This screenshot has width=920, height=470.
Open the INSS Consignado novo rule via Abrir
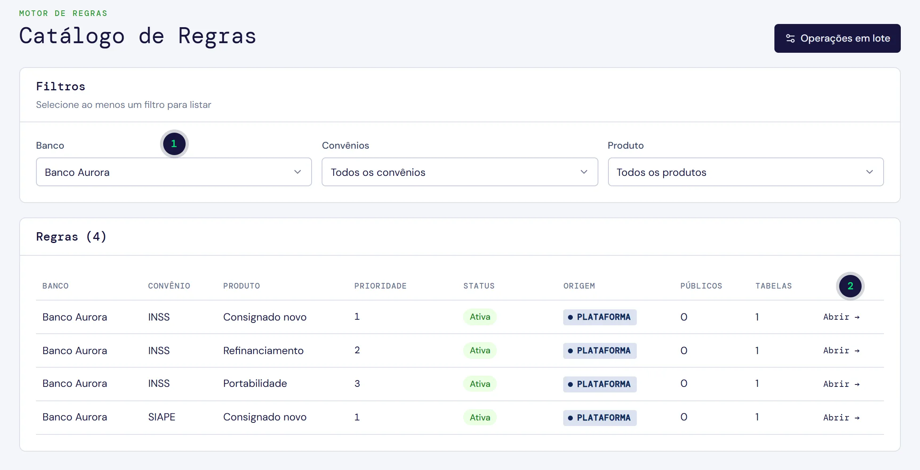pyautogui.click(x=841, y=317)
